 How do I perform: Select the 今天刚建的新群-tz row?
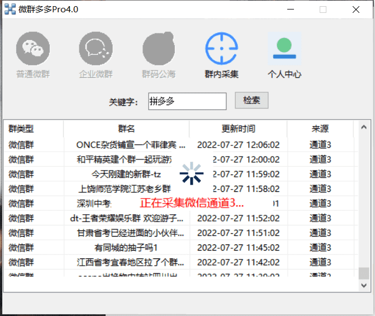pyautogui.click(x=126, y=174)
